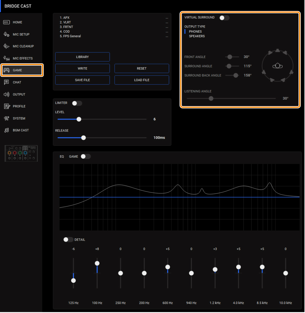The width and height of the screenshot is (305, 313).
Task: Click the 600 Hz EQ band slider knob
Action: 168,267
